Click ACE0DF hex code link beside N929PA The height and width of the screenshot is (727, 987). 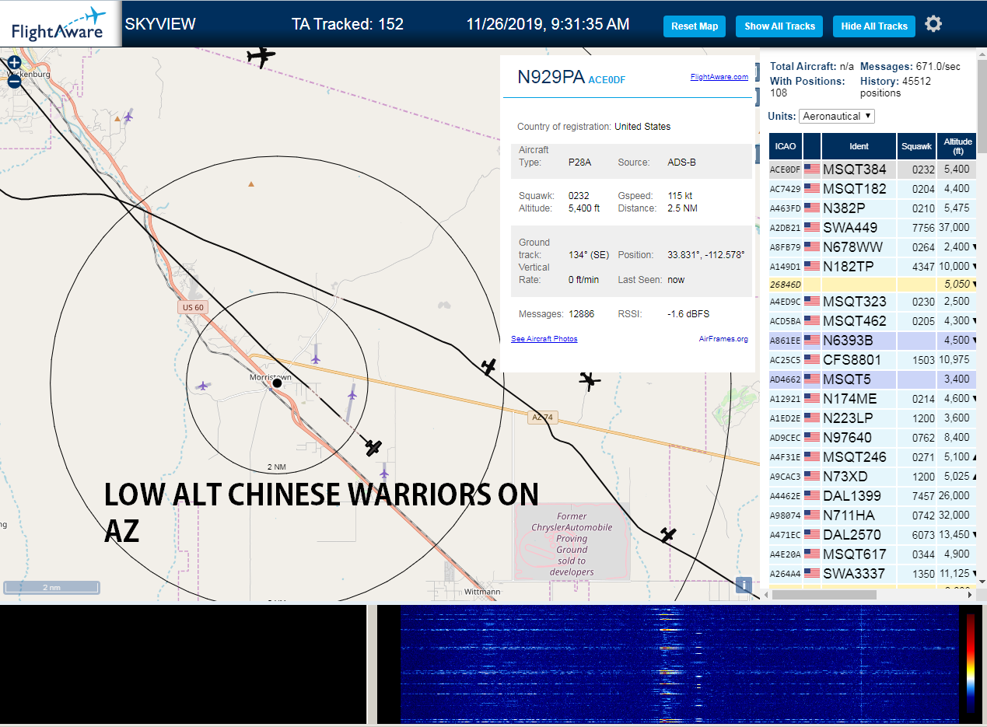coord(607,80)
